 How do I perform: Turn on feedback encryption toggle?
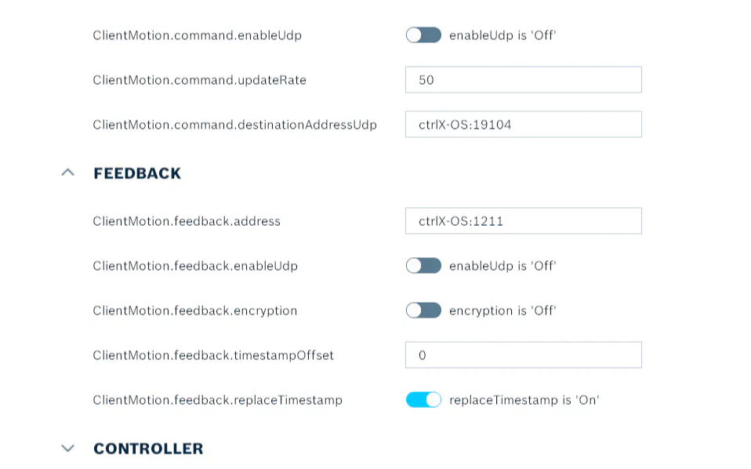point(423,311)
